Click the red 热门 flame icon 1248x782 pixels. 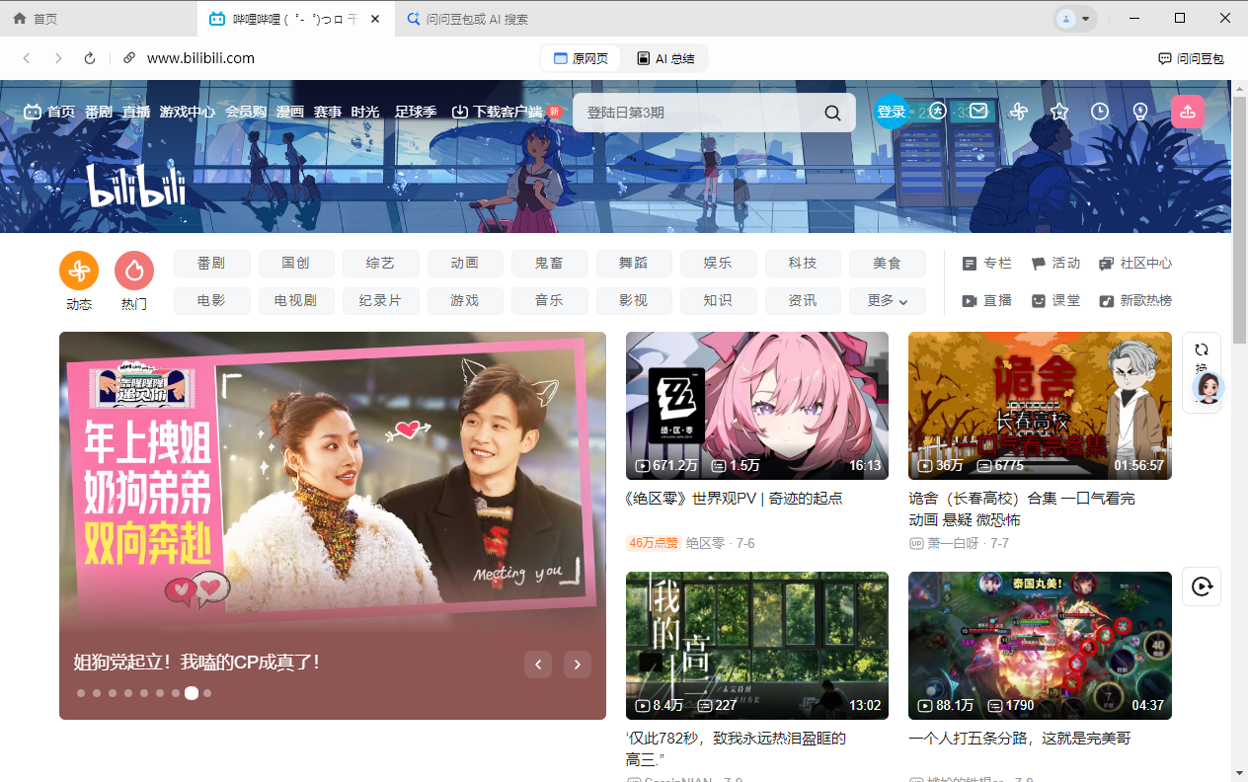[x=134, y=271]
